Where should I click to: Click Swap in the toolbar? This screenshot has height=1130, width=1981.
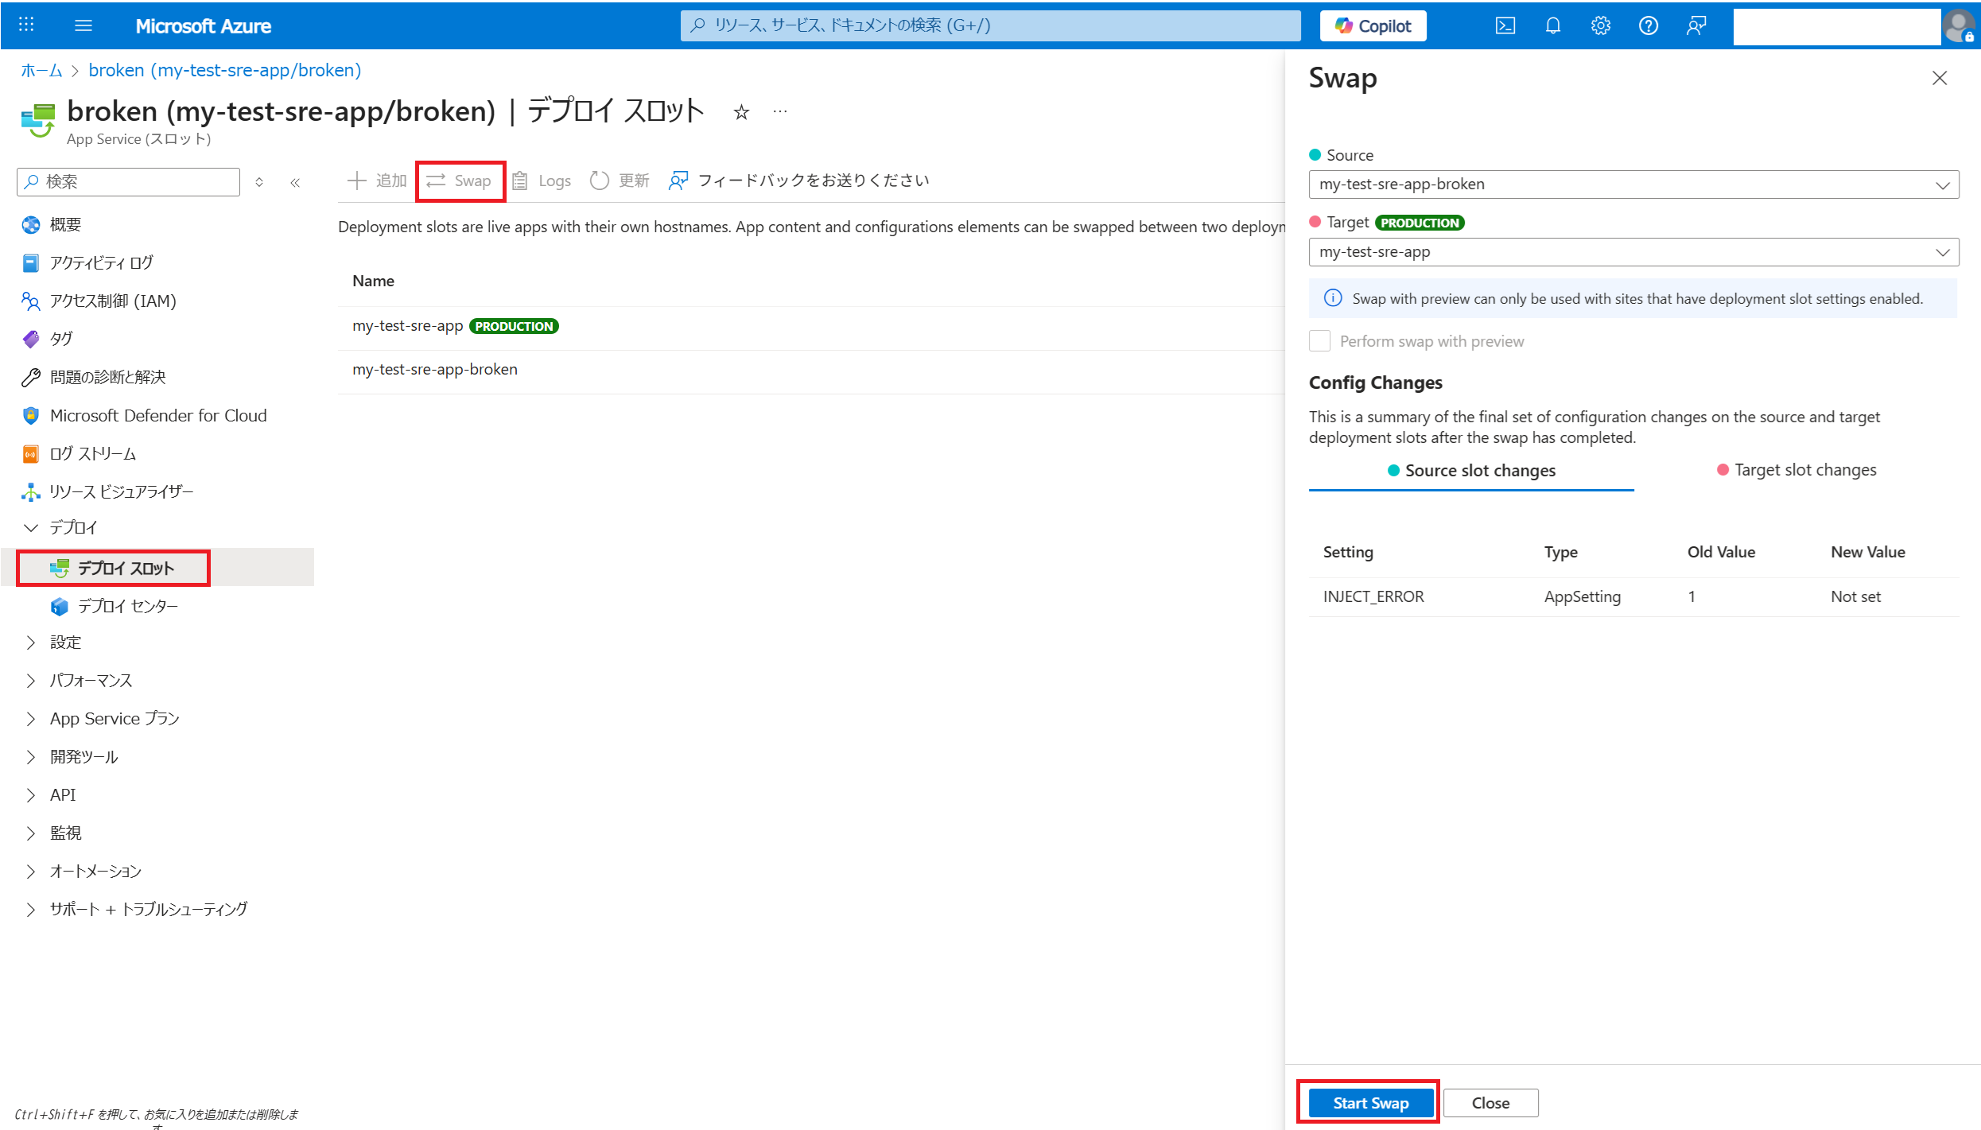coord(460,181)
